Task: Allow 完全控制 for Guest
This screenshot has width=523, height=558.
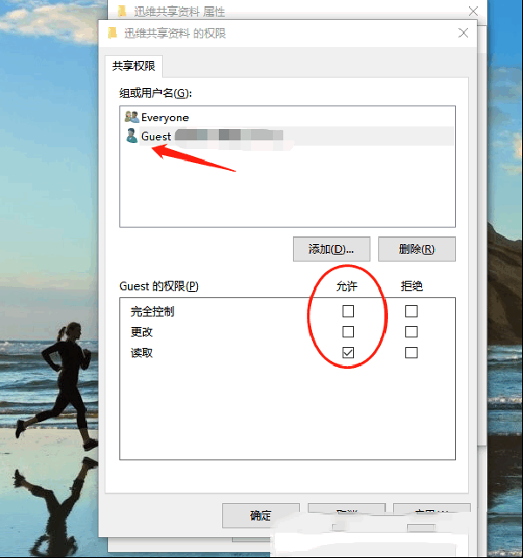Action: tap(348, 311)
